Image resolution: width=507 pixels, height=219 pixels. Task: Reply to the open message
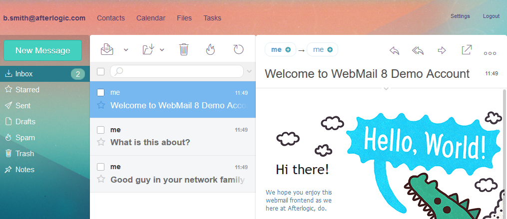[394, 50]
